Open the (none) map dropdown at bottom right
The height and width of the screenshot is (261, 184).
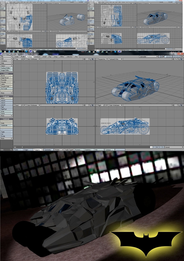tap(174, 147)
